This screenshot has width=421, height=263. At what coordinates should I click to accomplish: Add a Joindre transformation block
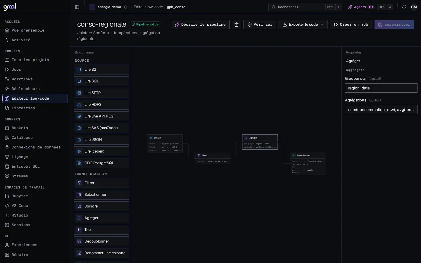pyautogui.click(x=101, y=206)
